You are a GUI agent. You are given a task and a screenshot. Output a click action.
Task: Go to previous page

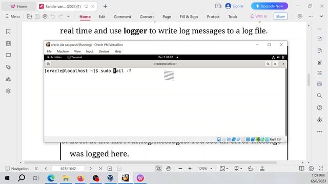46,169
